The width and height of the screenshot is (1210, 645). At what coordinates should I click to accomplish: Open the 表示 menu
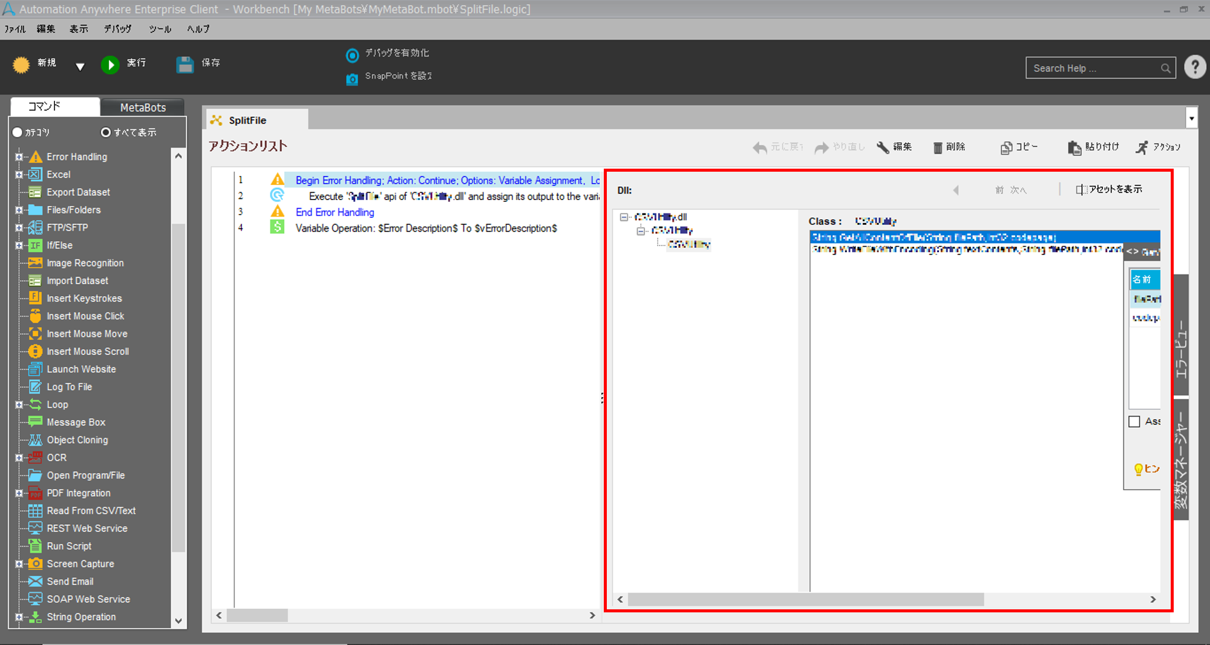pyautogui.click(x=79, y=29)
